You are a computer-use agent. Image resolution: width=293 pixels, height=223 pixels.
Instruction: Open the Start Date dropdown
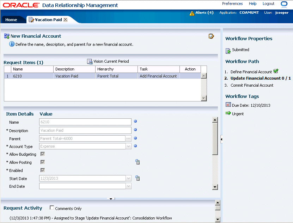pyautogui.click(x=129, y=178)
